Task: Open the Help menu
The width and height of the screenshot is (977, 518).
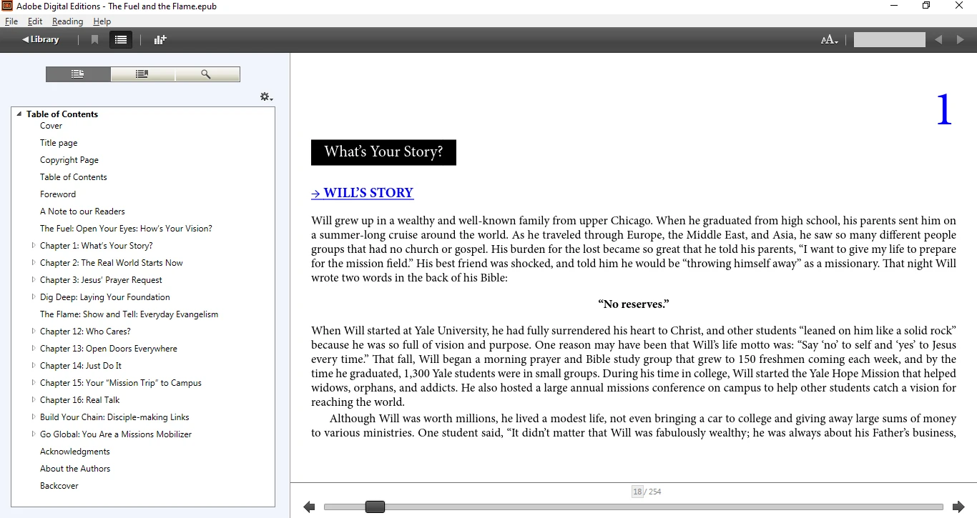Action: point(102,21)
